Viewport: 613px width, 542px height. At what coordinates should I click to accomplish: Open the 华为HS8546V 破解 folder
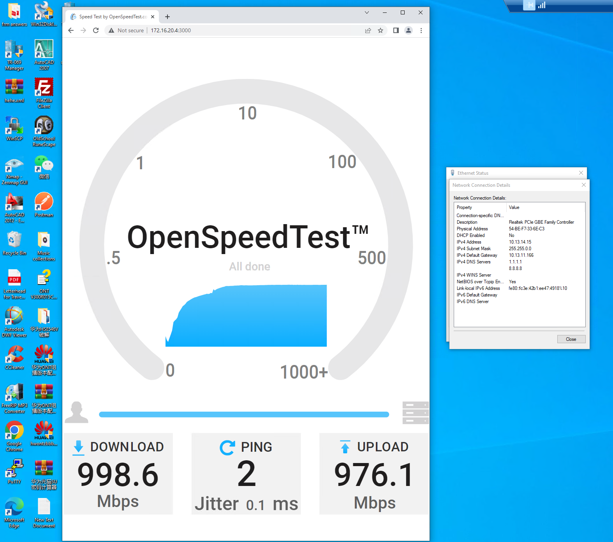click(x=44, y=322)
